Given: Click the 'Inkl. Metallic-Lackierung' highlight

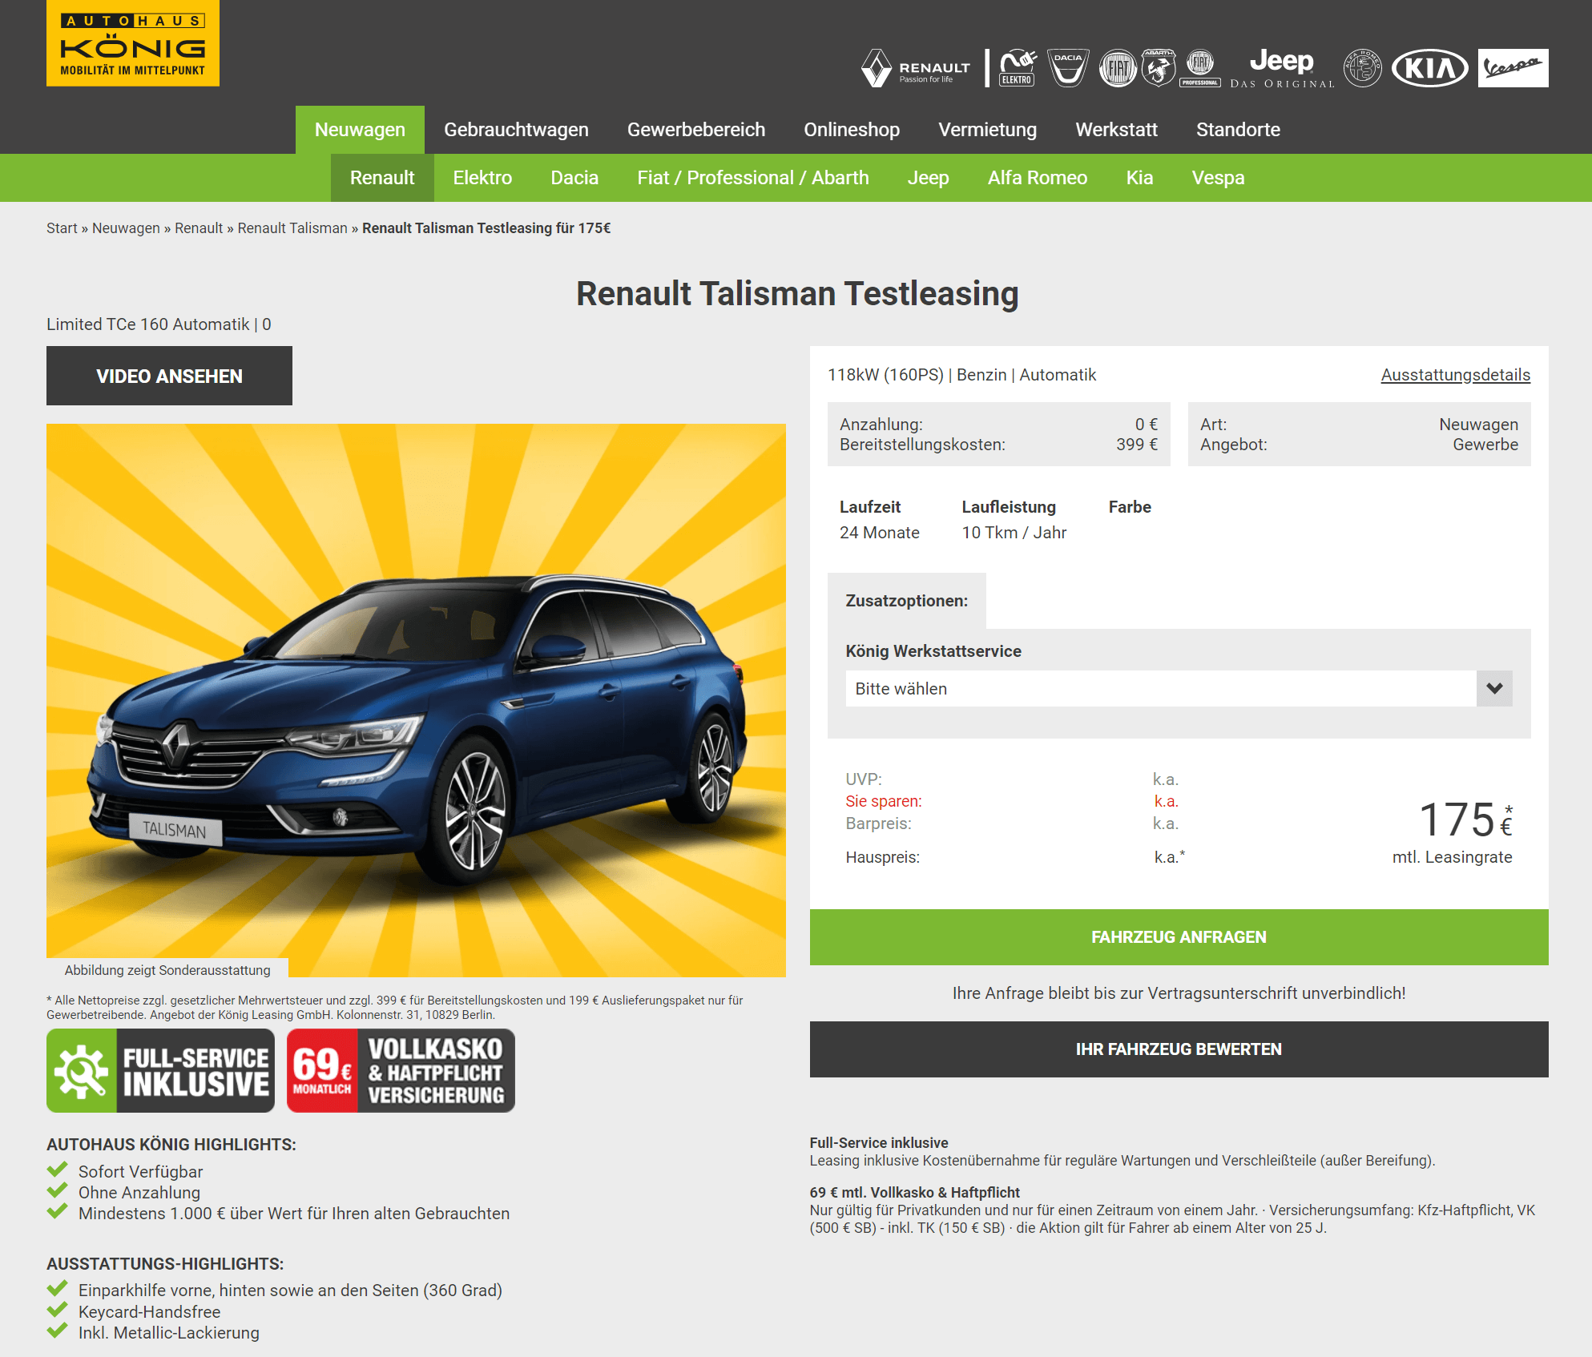Looking at the screenshot, I should pos(168,1333).
